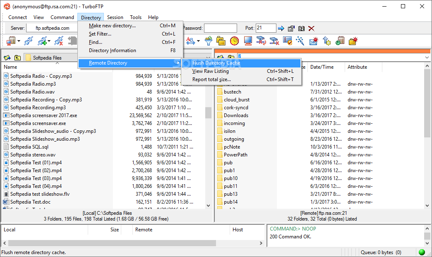This screenshot has height=257, width=432.
Task: Click queue horizontal scrollbar right arrow
Action: (261, 243)
